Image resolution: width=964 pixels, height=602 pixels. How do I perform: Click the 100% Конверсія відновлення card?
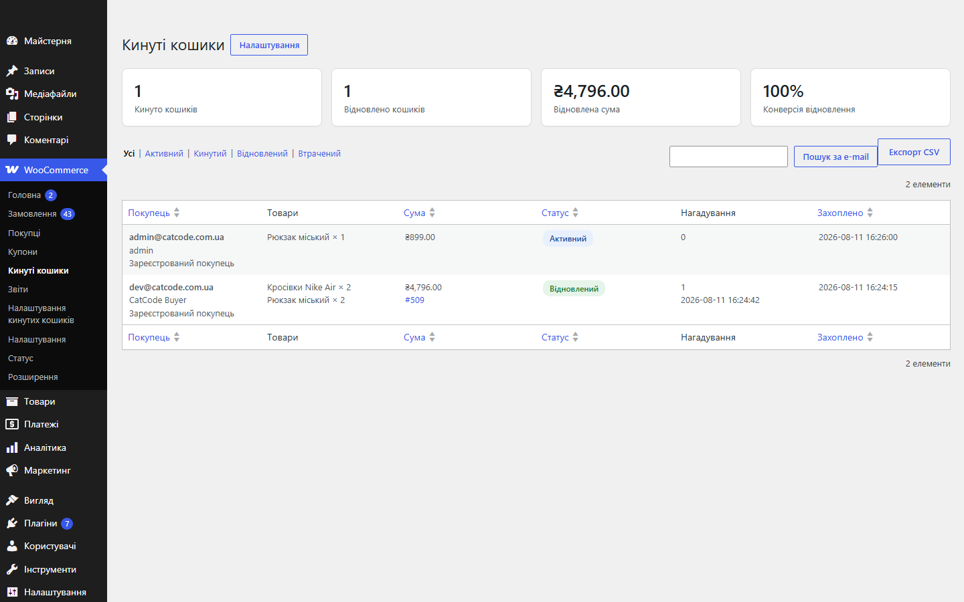point(850,97)
